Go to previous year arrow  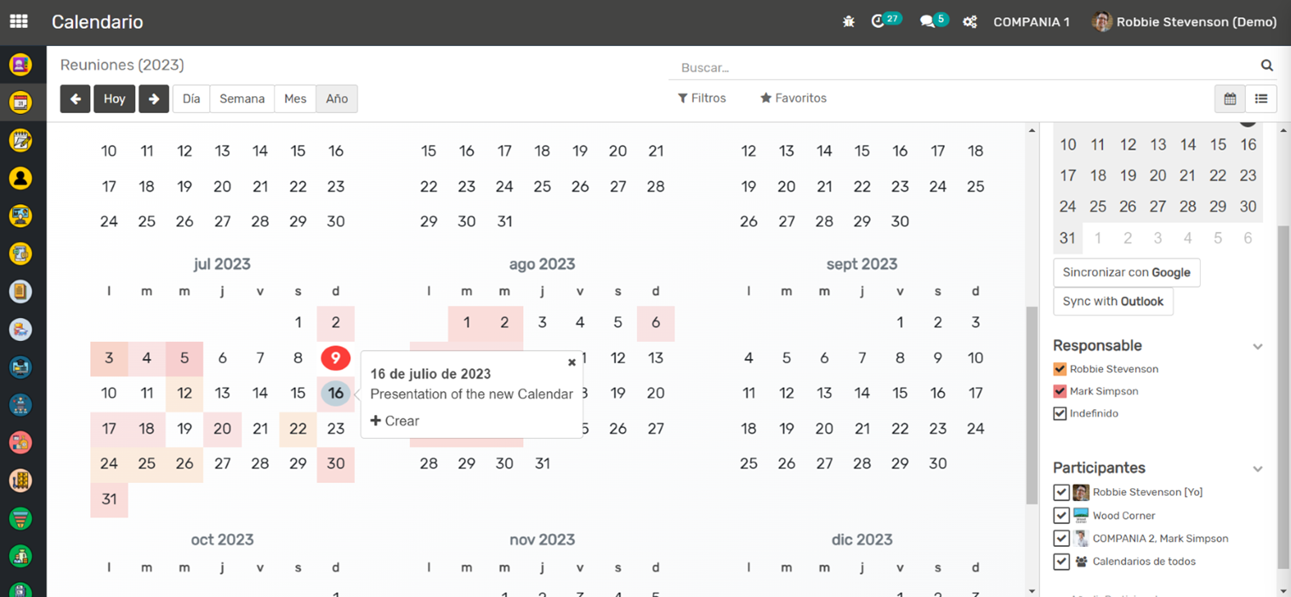[76, 99]
